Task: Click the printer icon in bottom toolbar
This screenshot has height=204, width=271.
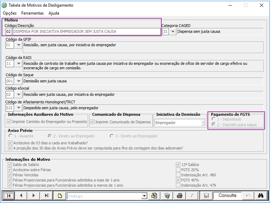Action: [180, 196]
